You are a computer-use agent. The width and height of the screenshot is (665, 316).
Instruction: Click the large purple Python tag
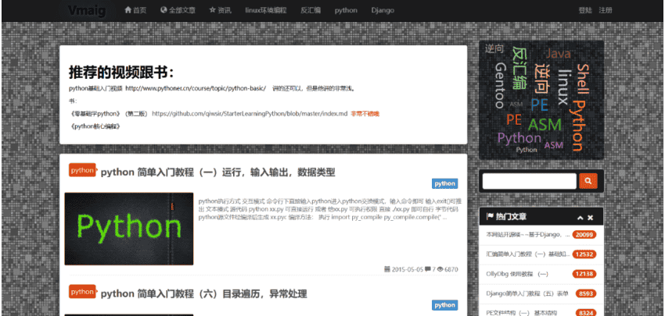519,138
